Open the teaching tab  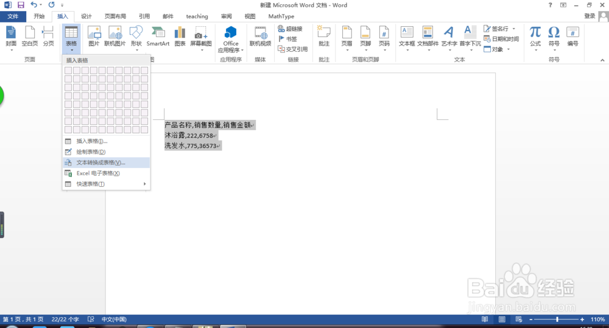coord(197,16)
